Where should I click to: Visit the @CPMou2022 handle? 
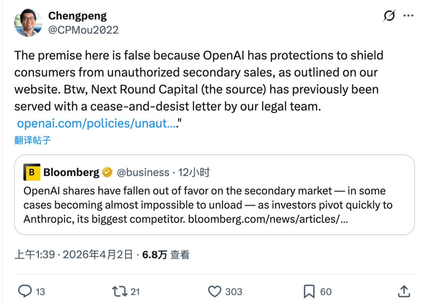point(83,30)
